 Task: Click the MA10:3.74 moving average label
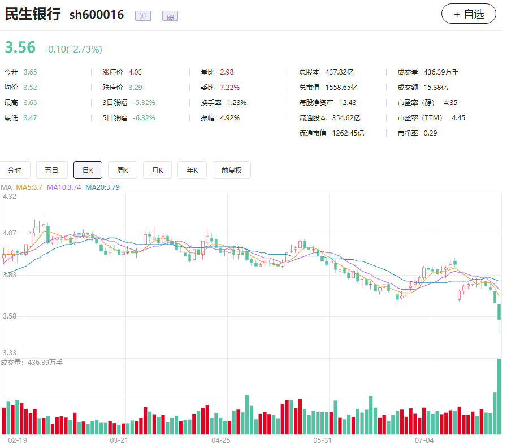(x=64, y=187)
